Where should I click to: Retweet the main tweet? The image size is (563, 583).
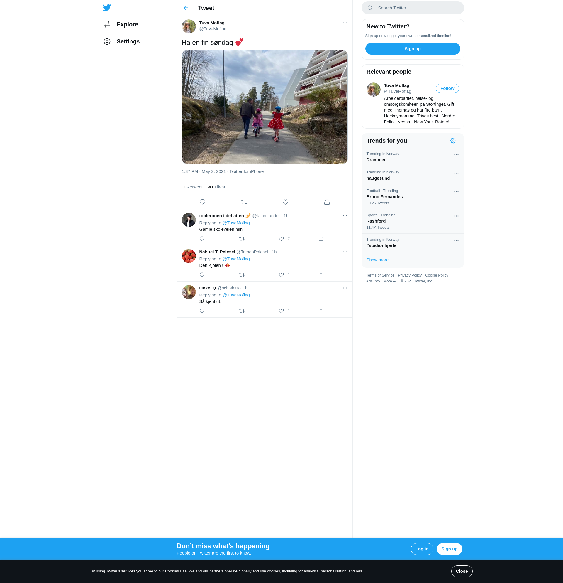coord(244,202)
